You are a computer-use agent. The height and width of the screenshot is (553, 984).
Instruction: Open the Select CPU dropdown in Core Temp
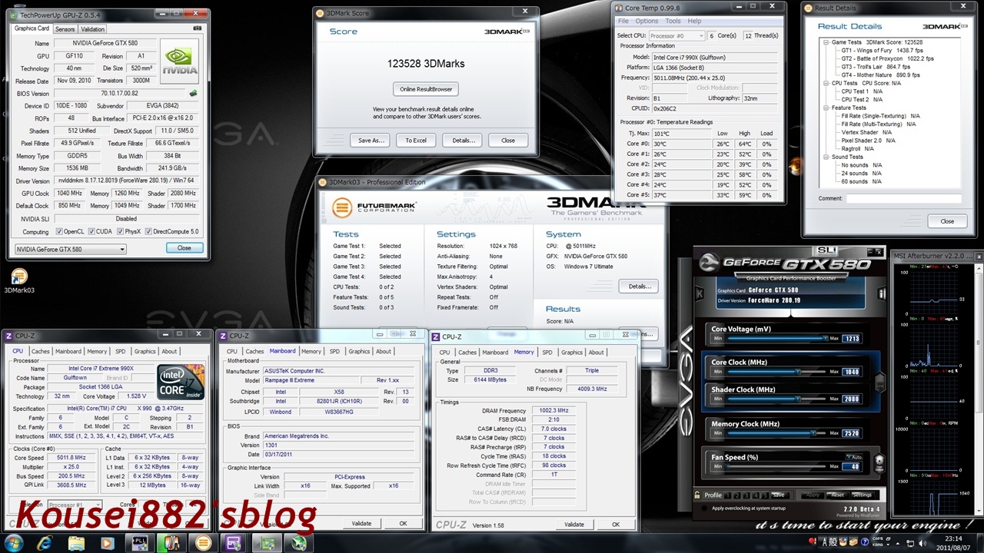coord(676,36)
